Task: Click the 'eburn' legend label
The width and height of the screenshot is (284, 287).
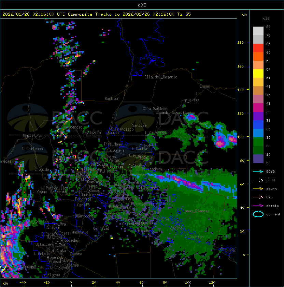Action: click(x=271, y=189)
